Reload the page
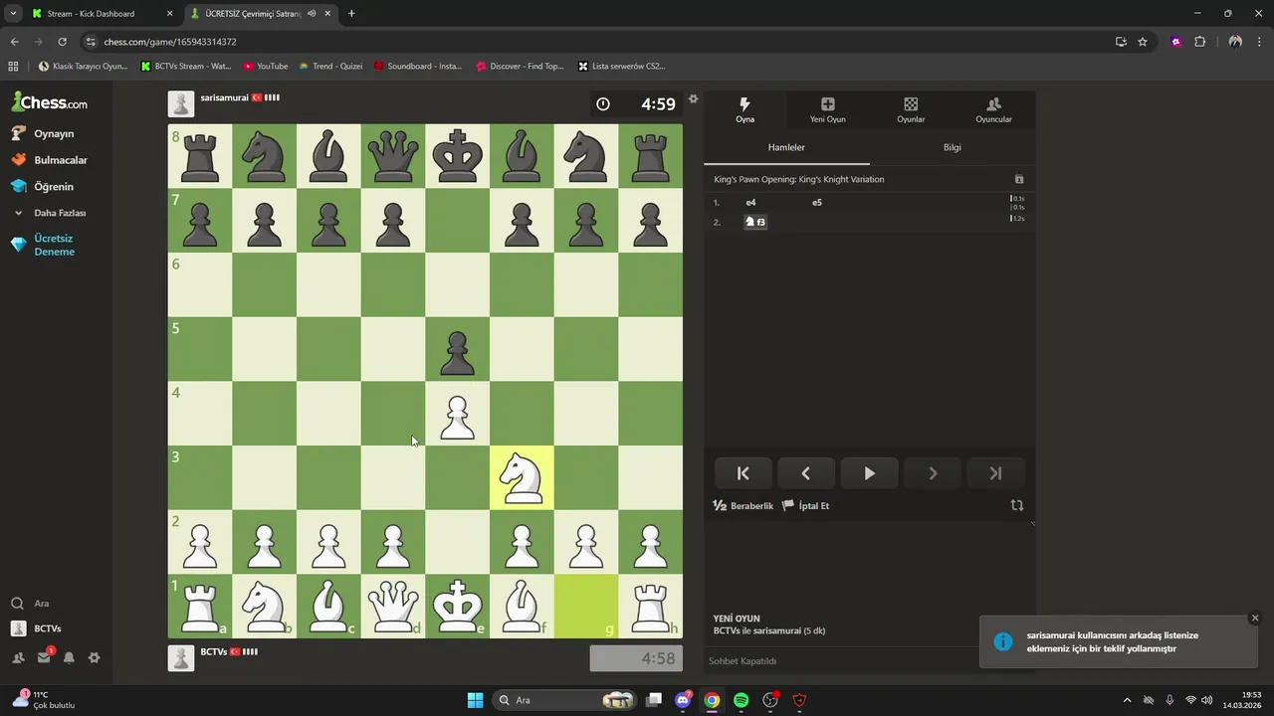This screenshot has width=1274, height=716. coord(62,42)
